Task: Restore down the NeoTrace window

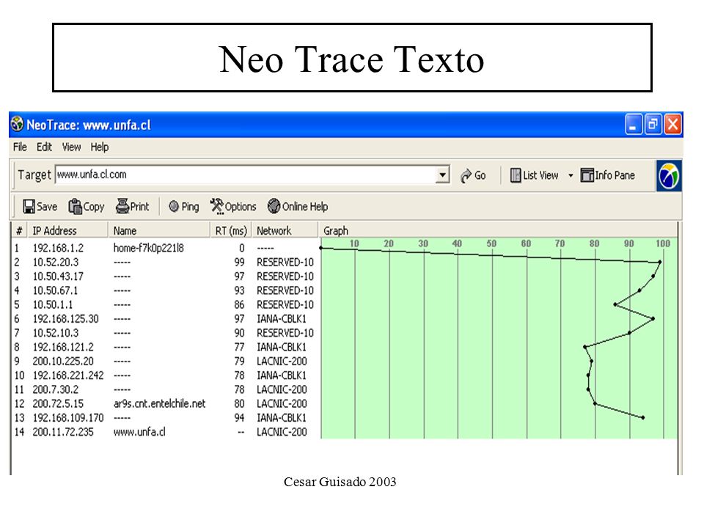Action: click(x=653, y=125)
